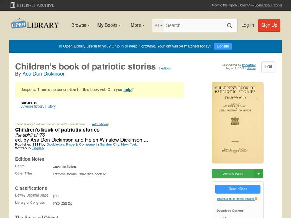
Task: Click the Log In menu item
Action: (x=247, y=25)
